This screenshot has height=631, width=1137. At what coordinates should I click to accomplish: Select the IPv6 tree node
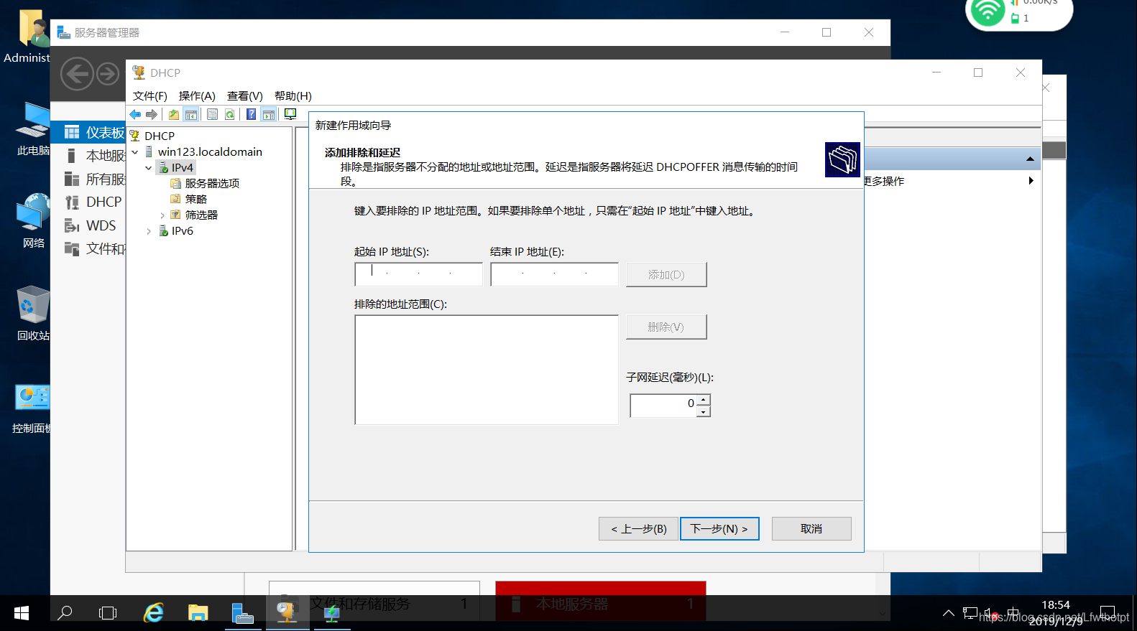pyautogui.click(x=182, y=230)
